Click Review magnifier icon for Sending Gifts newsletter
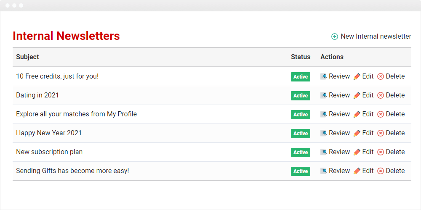The image size is (421, 210). (x=323, y=171)
